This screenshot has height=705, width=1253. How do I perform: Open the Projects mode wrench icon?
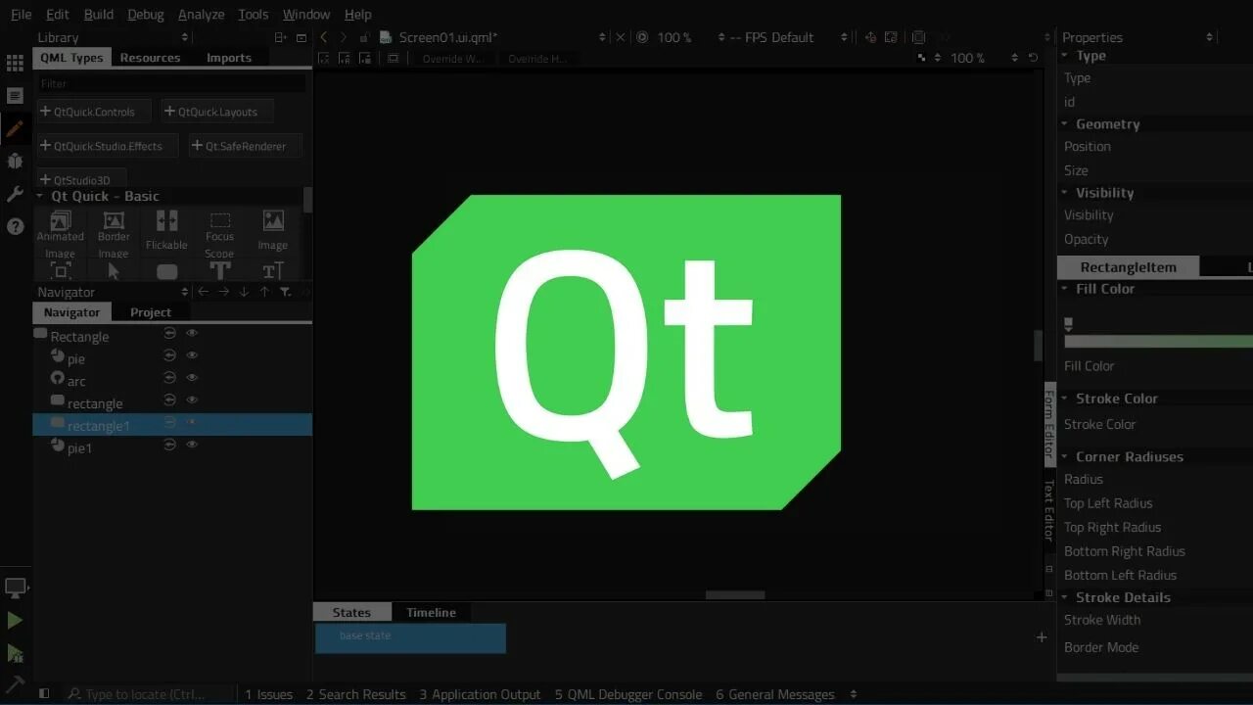tap(15, 194)
